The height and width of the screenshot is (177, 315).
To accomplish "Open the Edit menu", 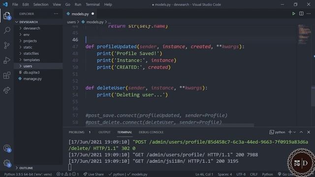I will pos(25,4).
